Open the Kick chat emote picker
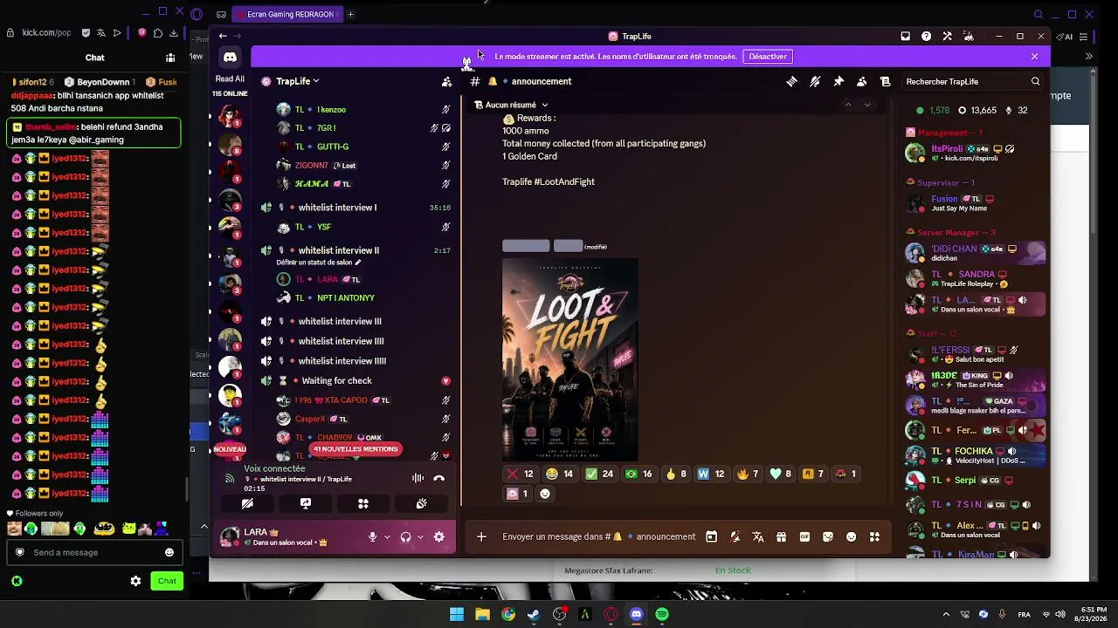The width and height of the screenshot is (1118, 628). pos(169,552)
